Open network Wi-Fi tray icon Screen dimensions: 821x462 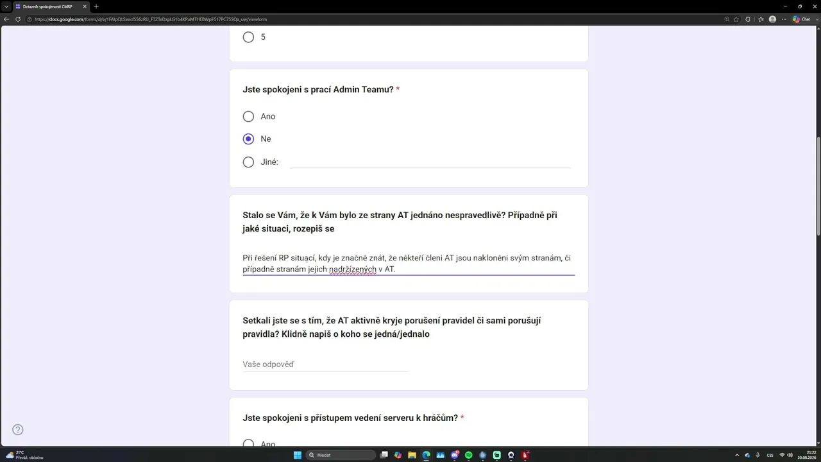click(782, 455)
